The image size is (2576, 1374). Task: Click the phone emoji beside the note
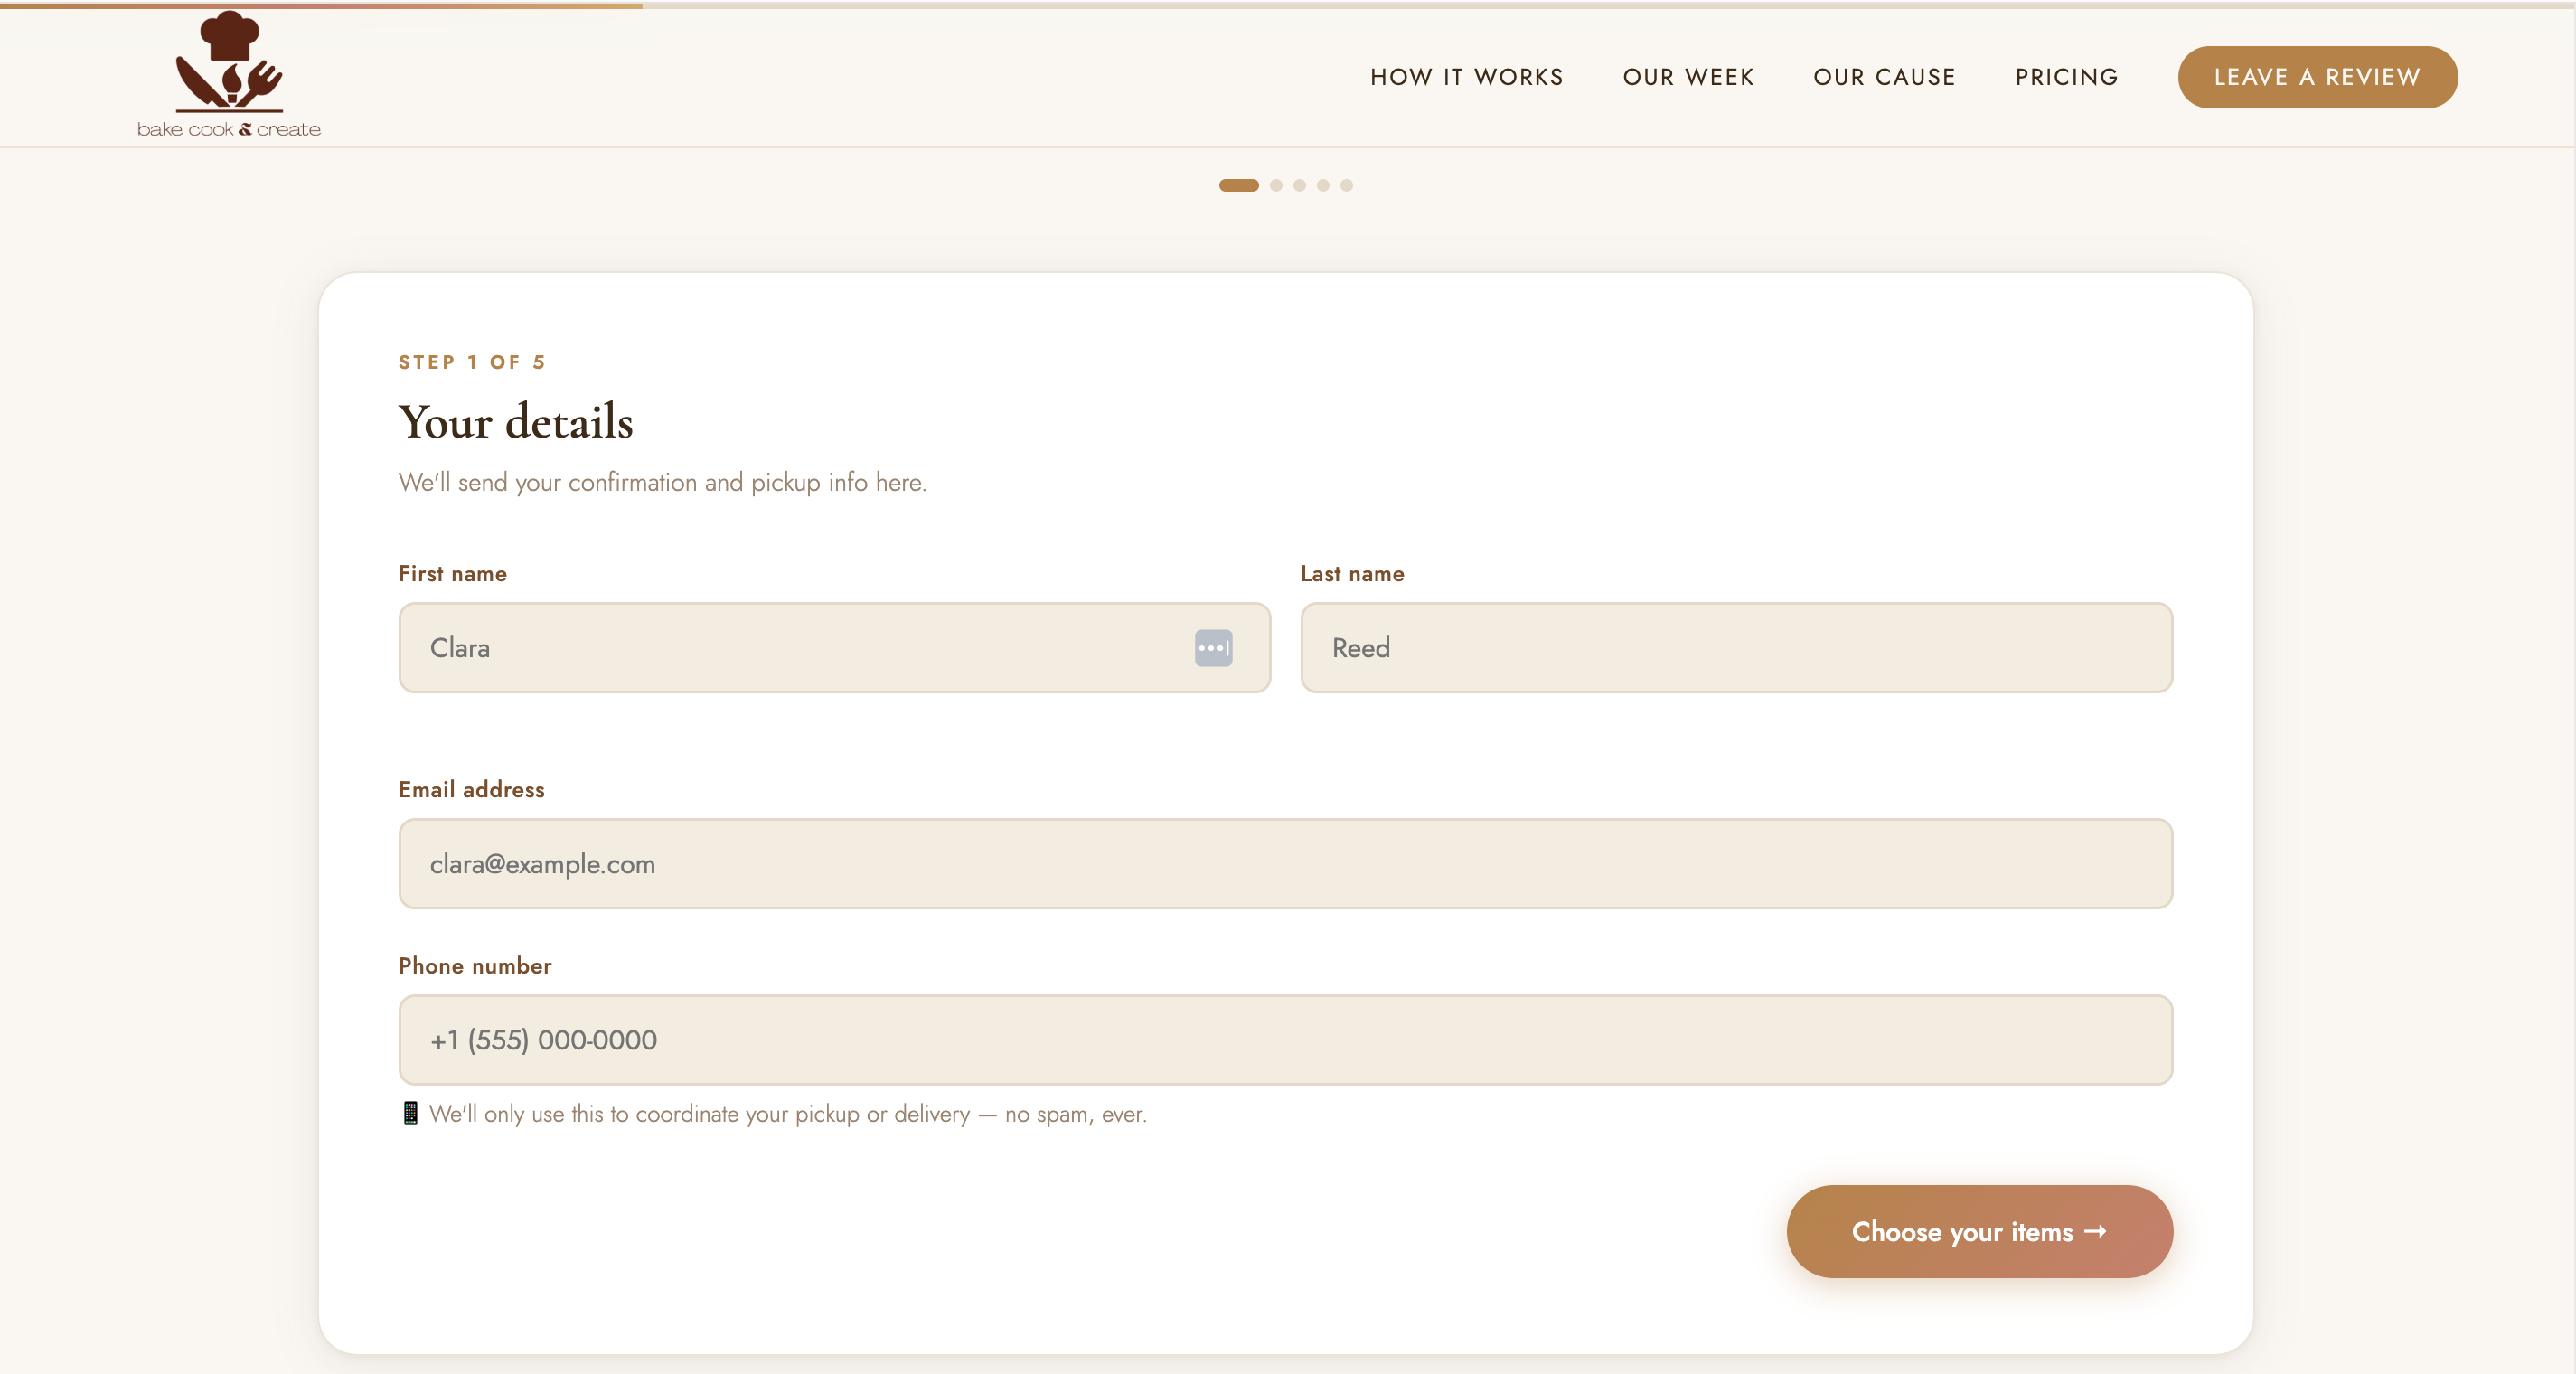410,1114
